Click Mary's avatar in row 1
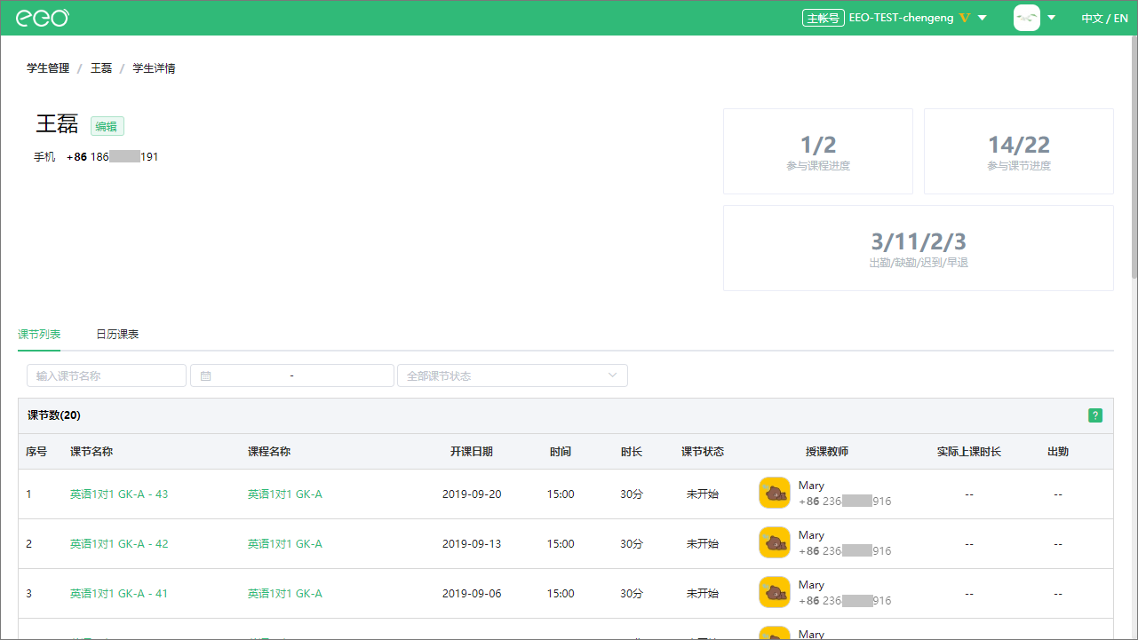Image resolution: width=1138 pixels, height=640 pixels. pyautogui.click(x=775, y=493)
